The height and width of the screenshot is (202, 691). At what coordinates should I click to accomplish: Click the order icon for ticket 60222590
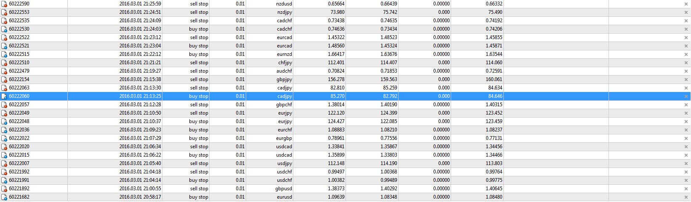pos(4,4)
